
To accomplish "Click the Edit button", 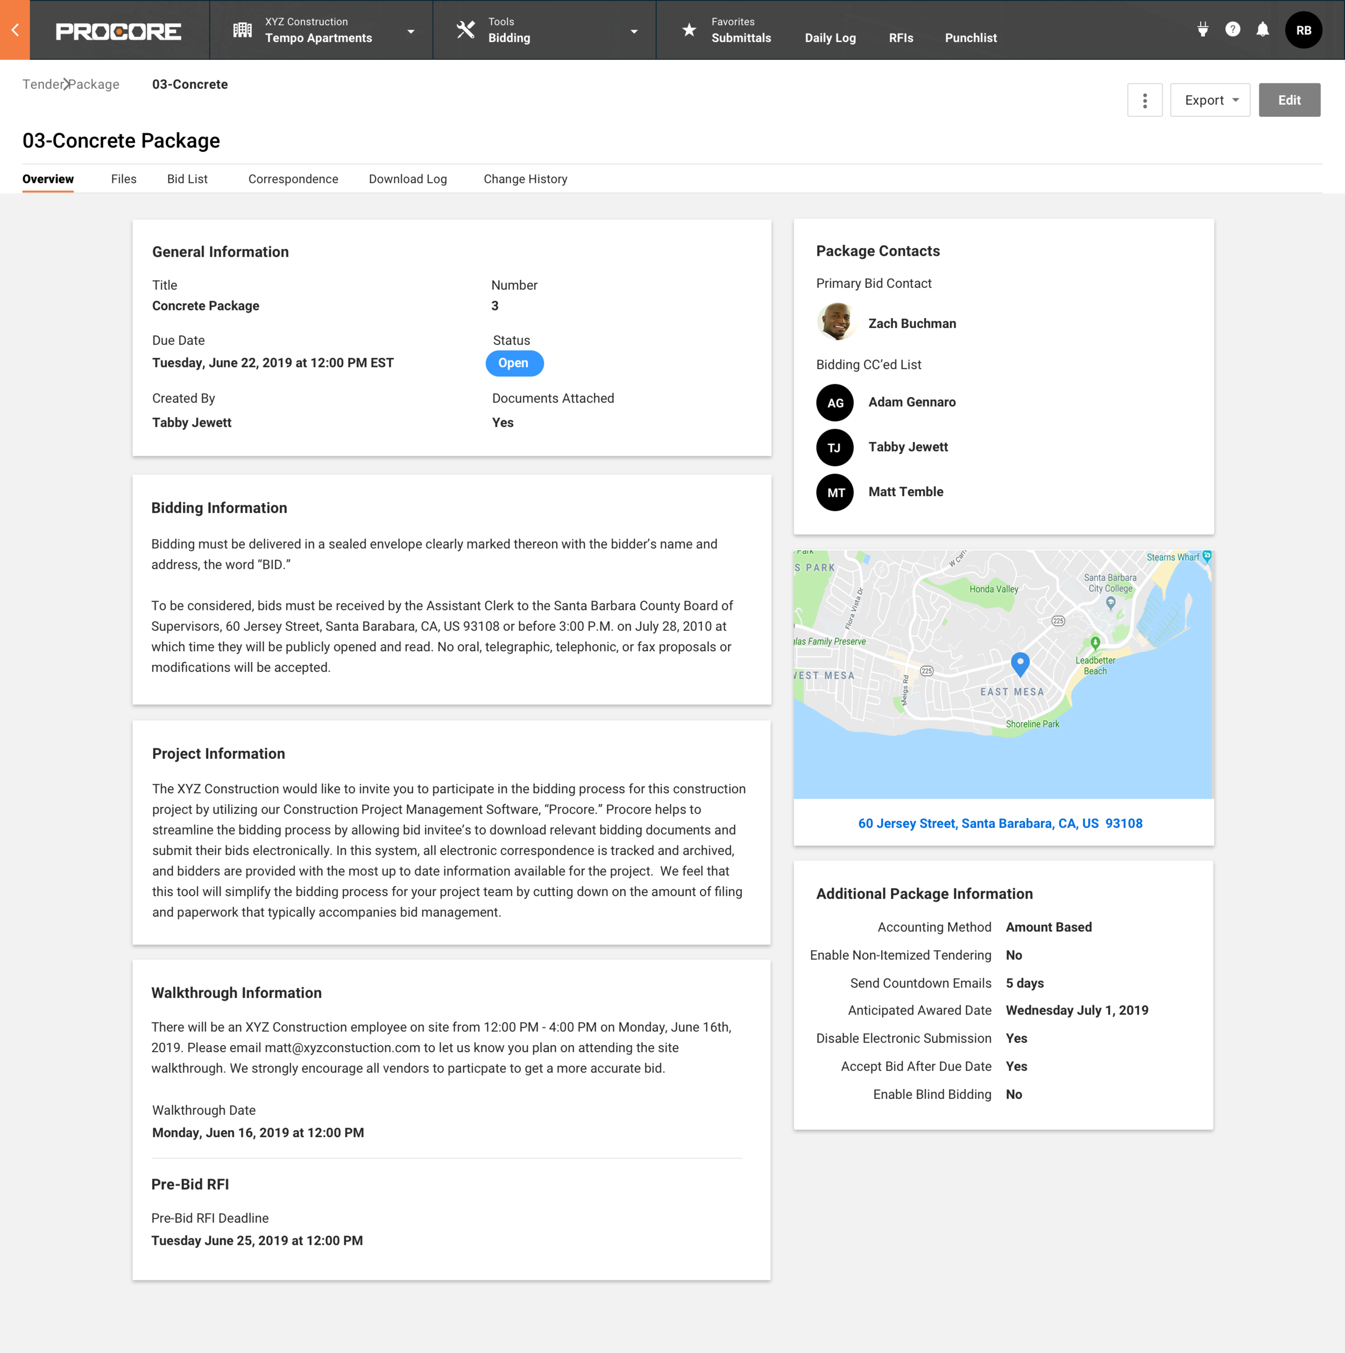I will [1290, 100].
